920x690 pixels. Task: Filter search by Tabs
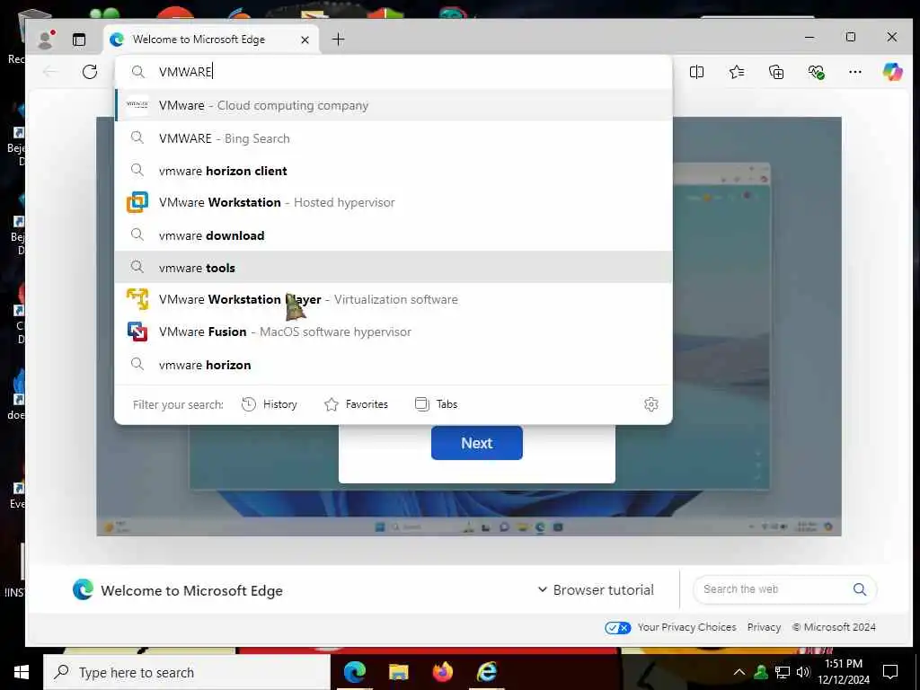[436, 404]
